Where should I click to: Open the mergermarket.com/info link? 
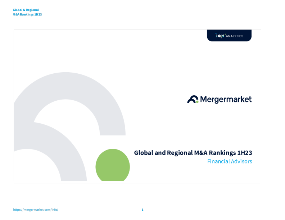[35, 210]
